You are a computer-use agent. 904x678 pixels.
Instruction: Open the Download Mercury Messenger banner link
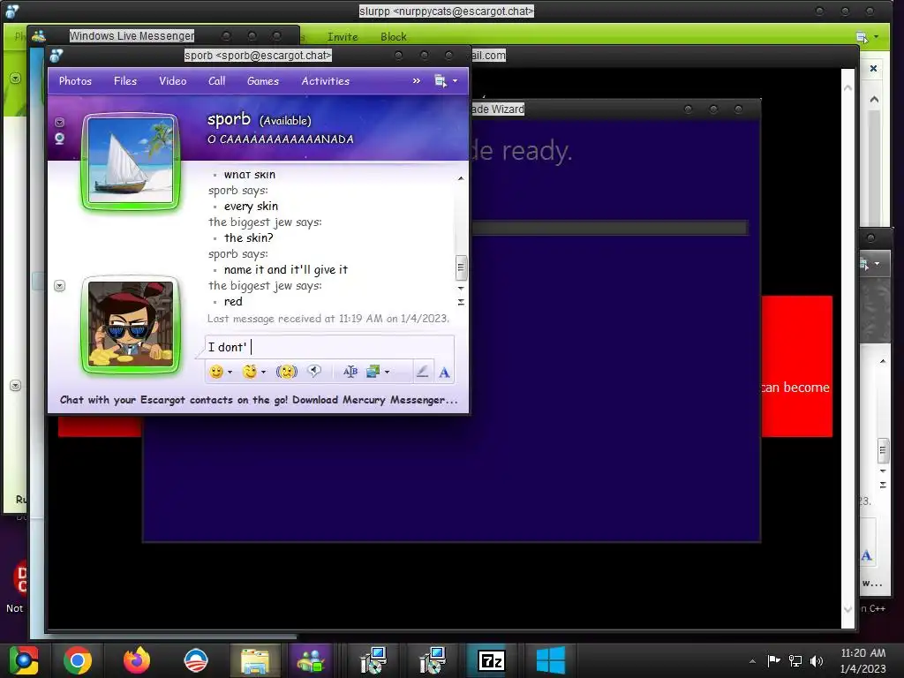(x=259, y=400)
